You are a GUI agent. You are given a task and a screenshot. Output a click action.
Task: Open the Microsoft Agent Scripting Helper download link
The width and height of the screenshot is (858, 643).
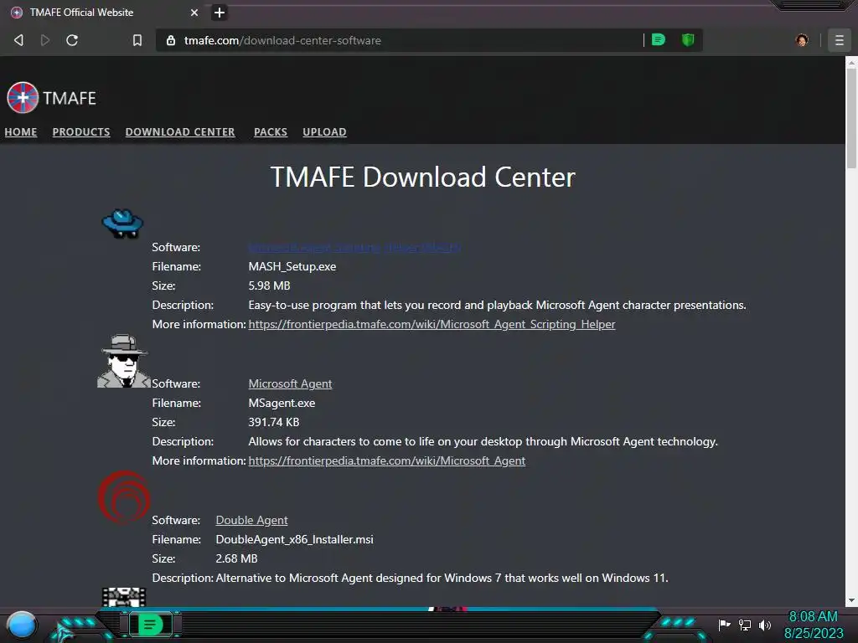pyautogui.click(x=354, y=247)
